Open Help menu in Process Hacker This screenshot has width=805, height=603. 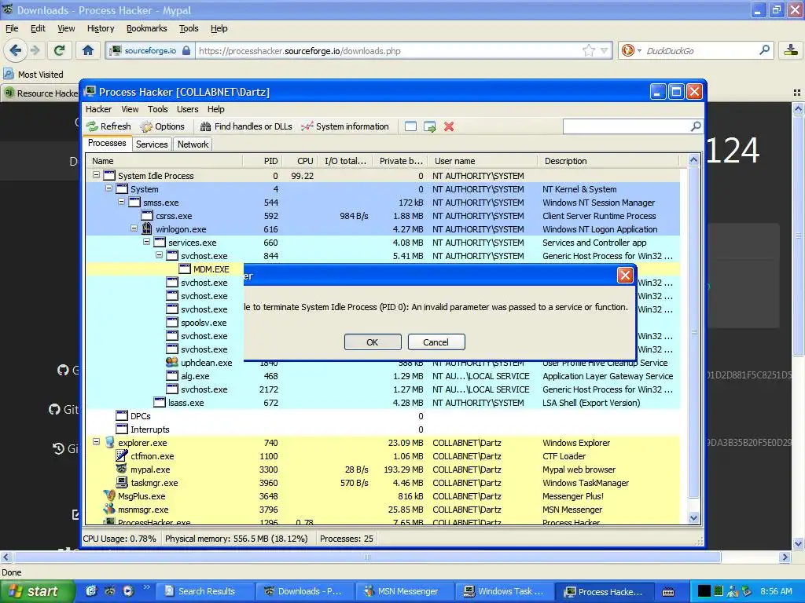point(215,109)
